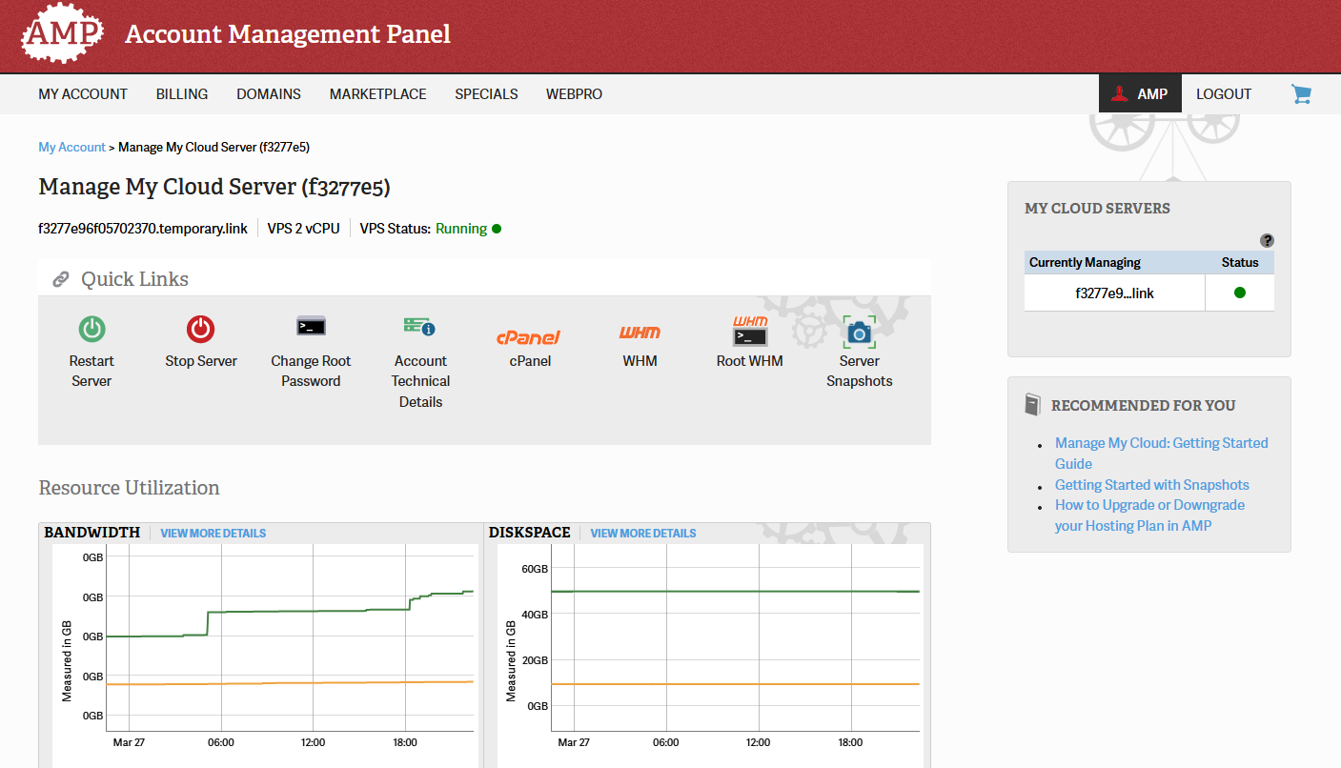Image resolution: width=1341 pixels, height=768 pixels.
Task: Click the Resource Utilization heading
Action: click(x=129, y=488)
